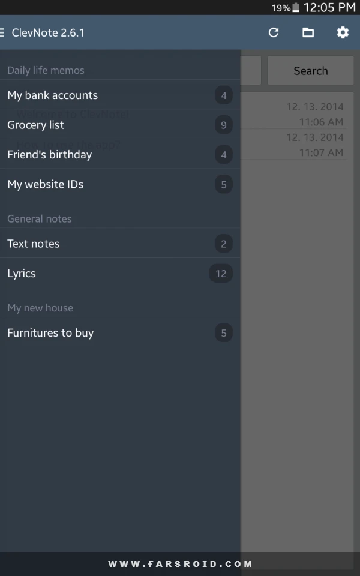Close drawer with hamburger menu icon
The height and width of the screenshot is (576, 360).
tap(2, 32)
